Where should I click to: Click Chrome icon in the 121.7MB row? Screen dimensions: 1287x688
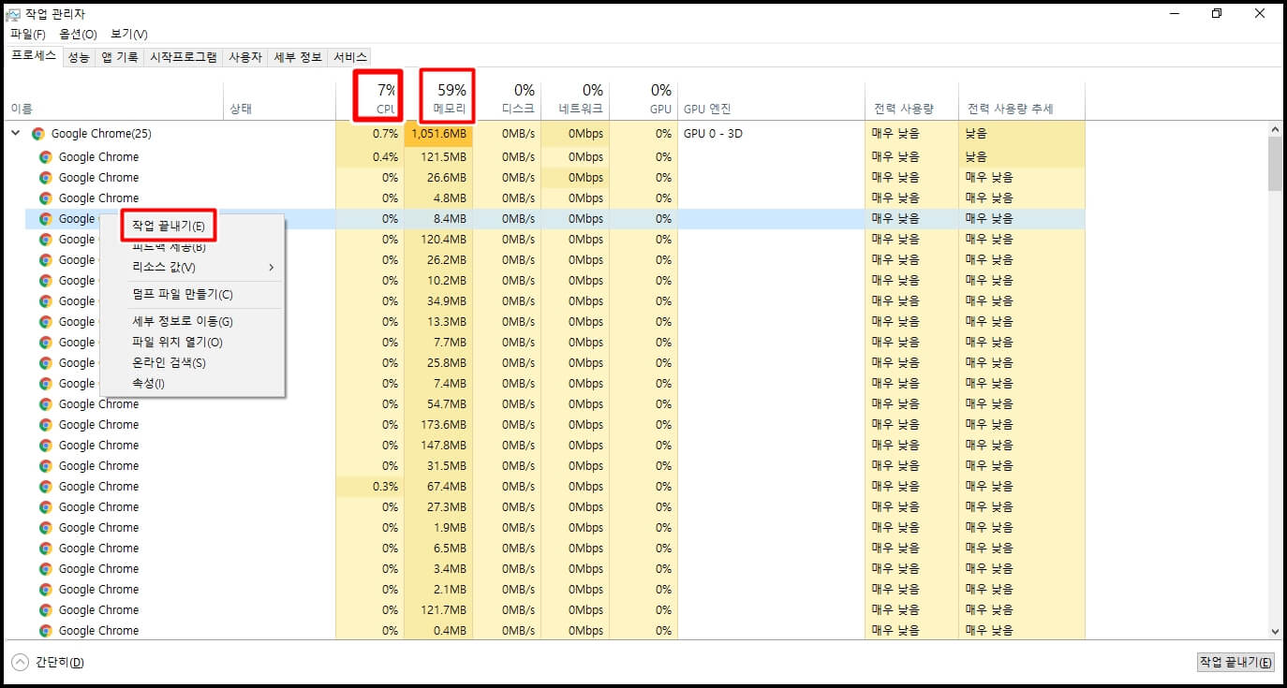46,610
